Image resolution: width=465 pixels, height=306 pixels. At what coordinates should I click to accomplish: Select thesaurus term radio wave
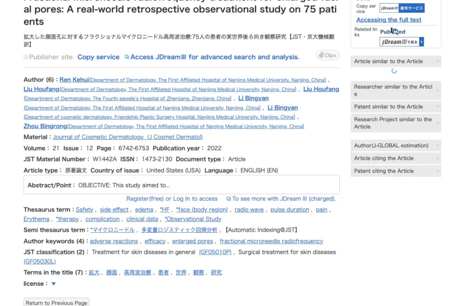pos(249,210)
